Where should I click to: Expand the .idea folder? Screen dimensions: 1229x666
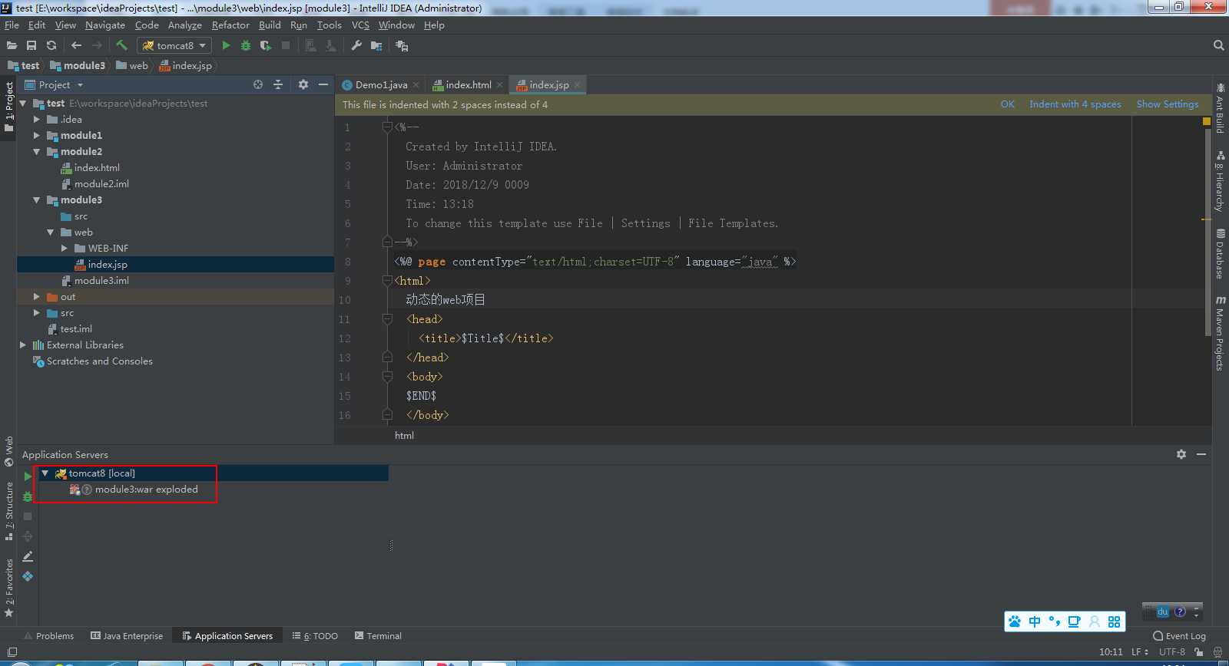(37, 119)
